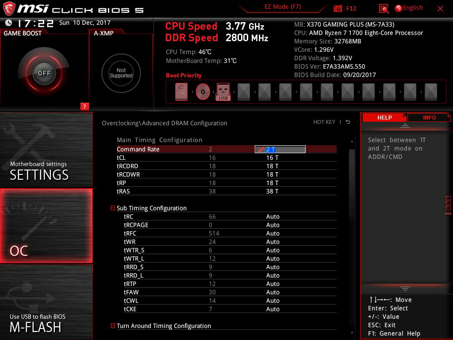Take a screenshot with F12 camera icon
Viewport: 453px width, 340px height.
(x=338, y=8)
